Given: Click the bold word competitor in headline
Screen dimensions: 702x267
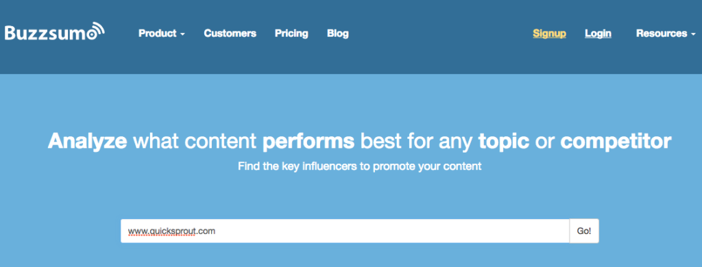Looking at the screenshot, I should (x=616, y=141).
